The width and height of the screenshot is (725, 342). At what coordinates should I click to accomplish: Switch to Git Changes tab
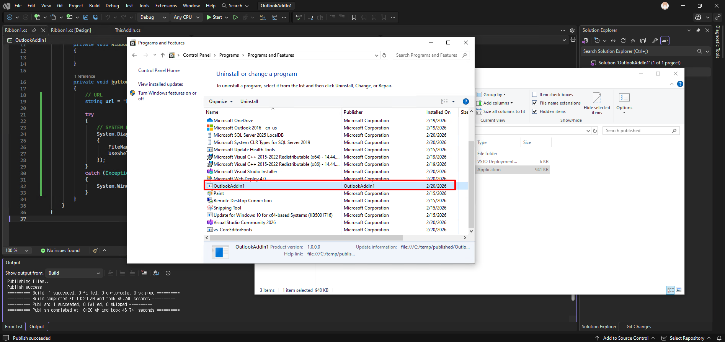(x=638, y=327)
